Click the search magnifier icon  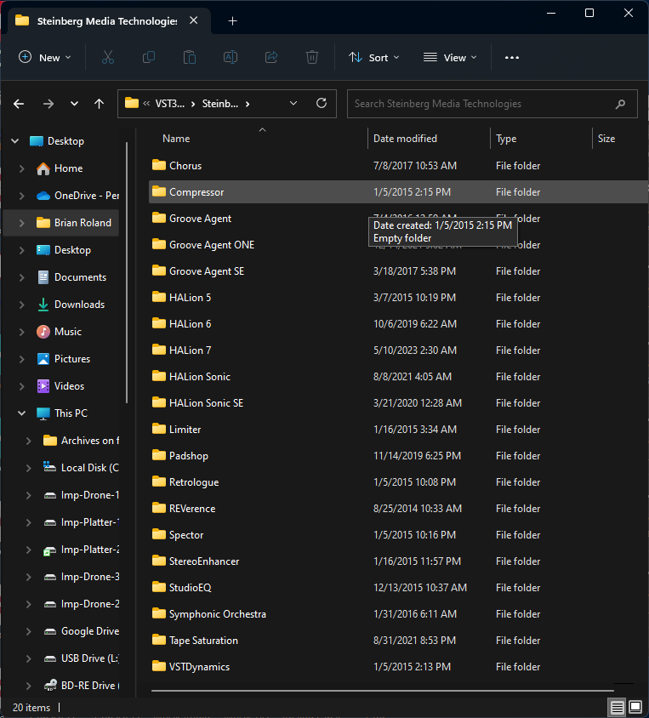(x=620, y=104)
